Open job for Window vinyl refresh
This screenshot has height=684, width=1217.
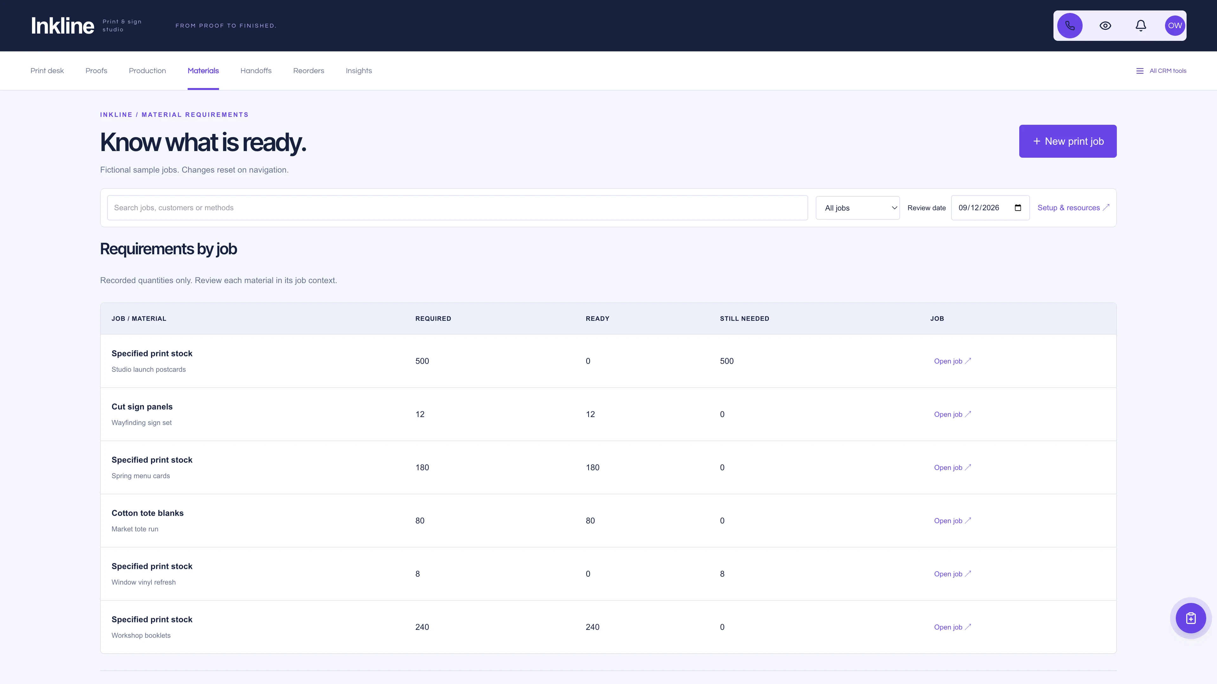[x=952, y=574]
